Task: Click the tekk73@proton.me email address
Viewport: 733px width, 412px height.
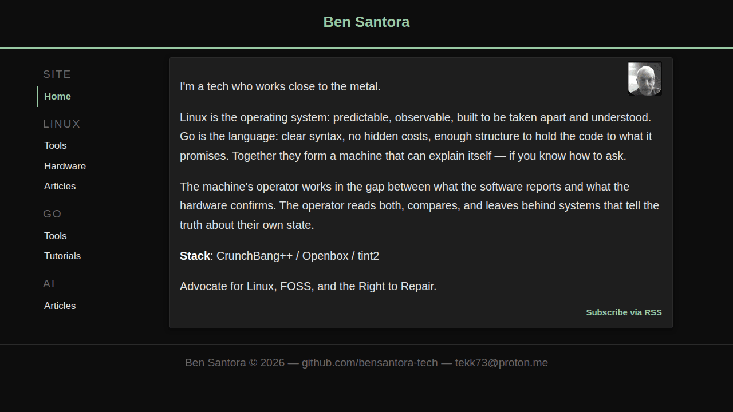Action: pos(501,363)
